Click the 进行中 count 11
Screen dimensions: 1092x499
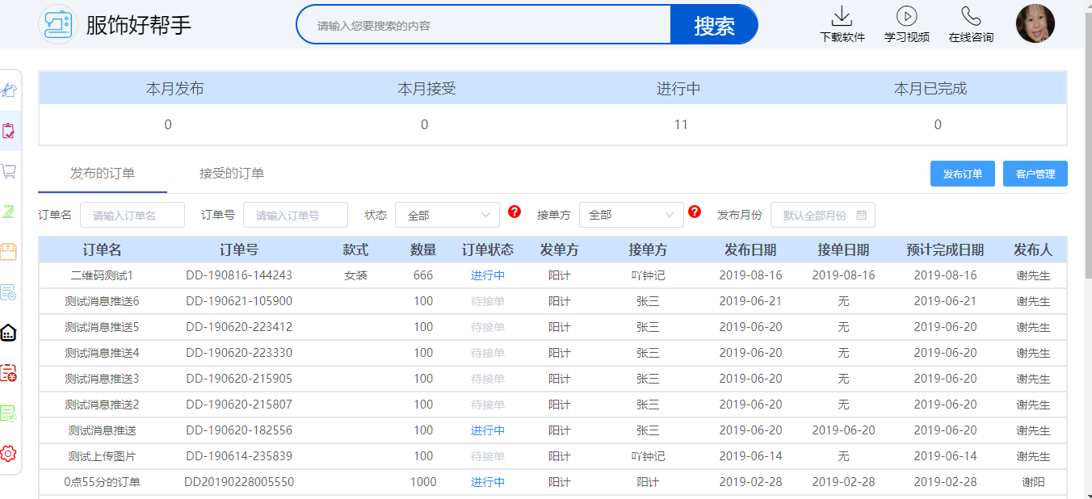pyautogui.click(x=681, y=124)
